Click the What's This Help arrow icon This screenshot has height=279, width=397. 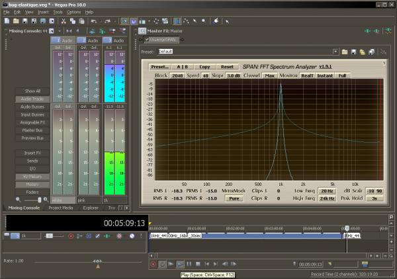227,22
